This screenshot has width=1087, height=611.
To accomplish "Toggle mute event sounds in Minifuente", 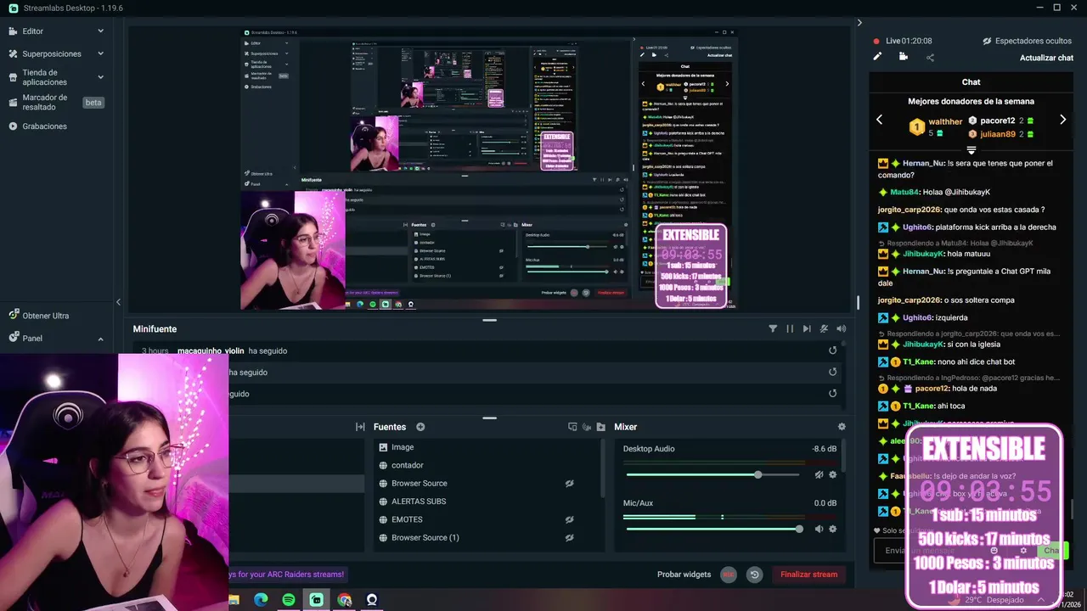I will pyautogui.click(x=824, y=328).
